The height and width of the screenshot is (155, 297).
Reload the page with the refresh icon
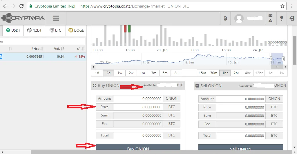pos(21,6)
